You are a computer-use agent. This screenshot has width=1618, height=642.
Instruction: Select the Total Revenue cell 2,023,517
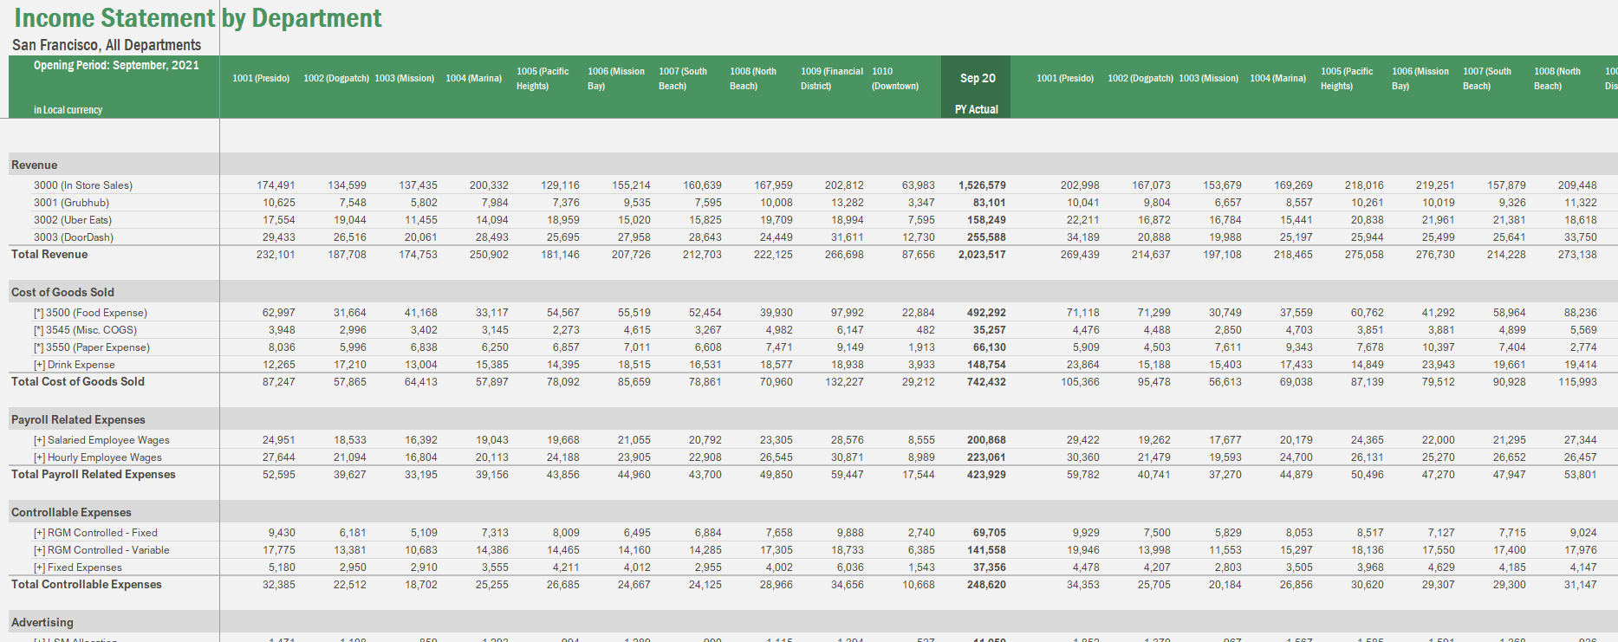point(982,255)
